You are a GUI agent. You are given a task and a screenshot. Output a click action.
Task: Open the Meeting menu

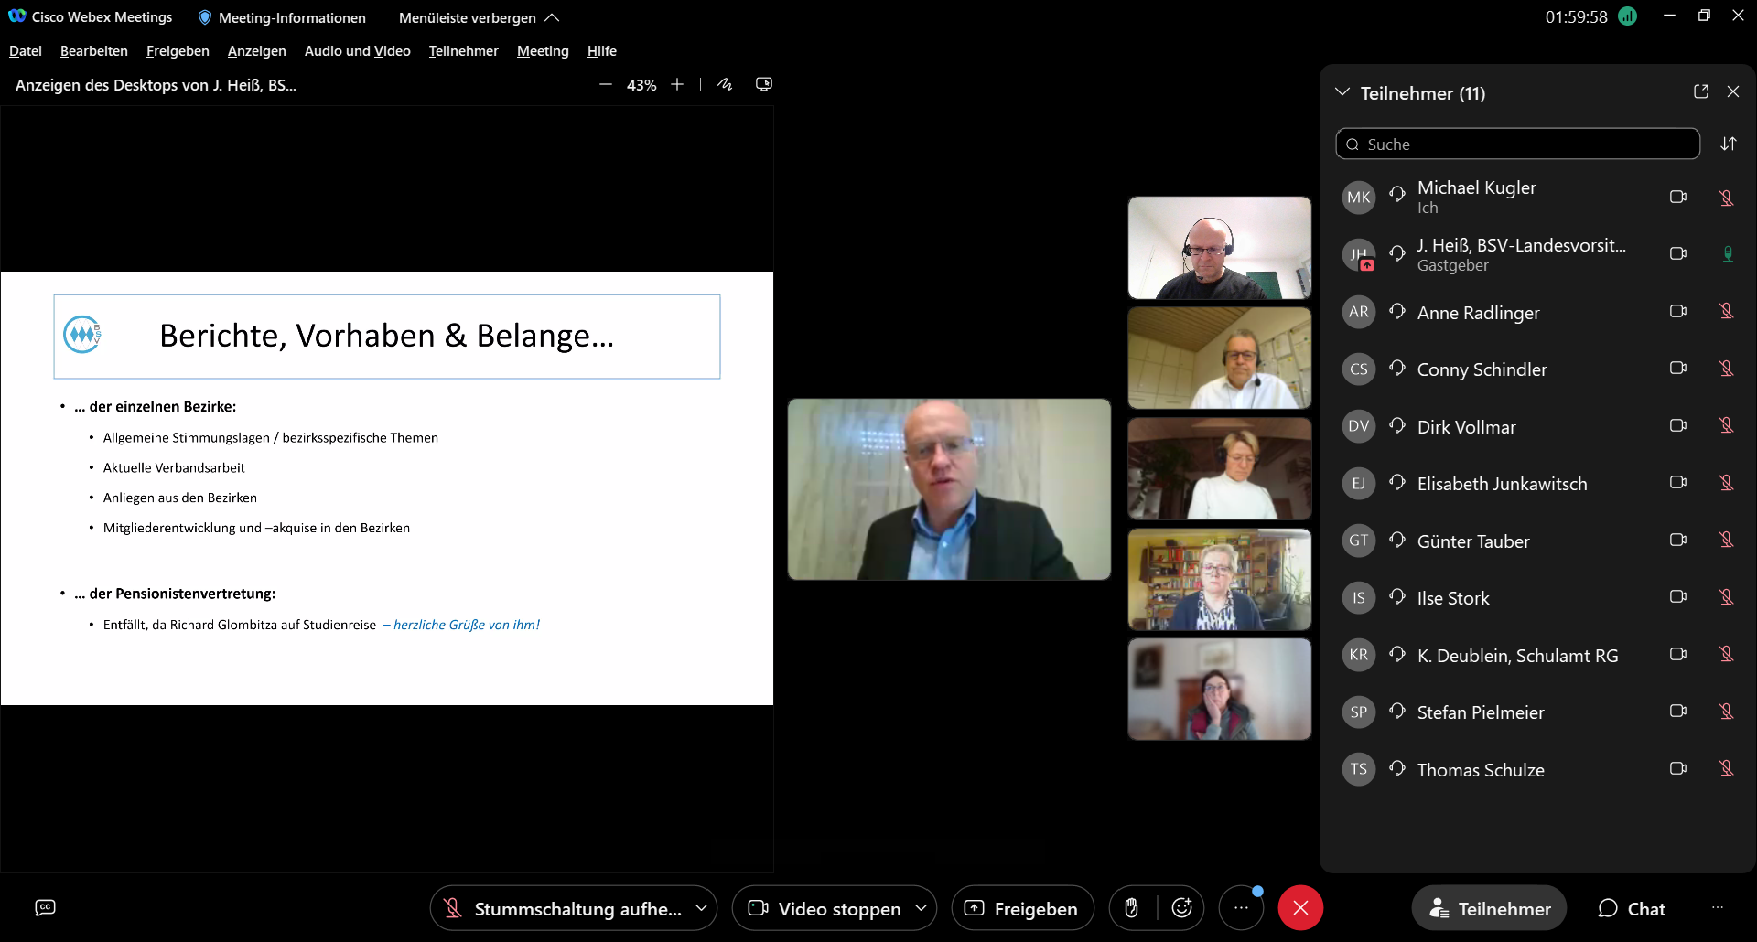tap(543, 51)
